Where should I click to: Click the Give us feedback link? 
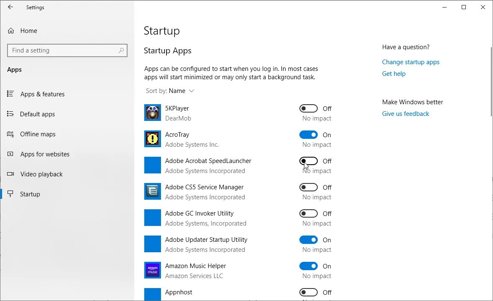tap(405, 114)
